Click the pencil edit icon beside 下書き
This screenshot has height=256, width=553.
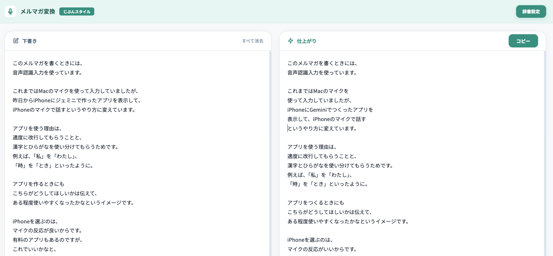point(16,41)
